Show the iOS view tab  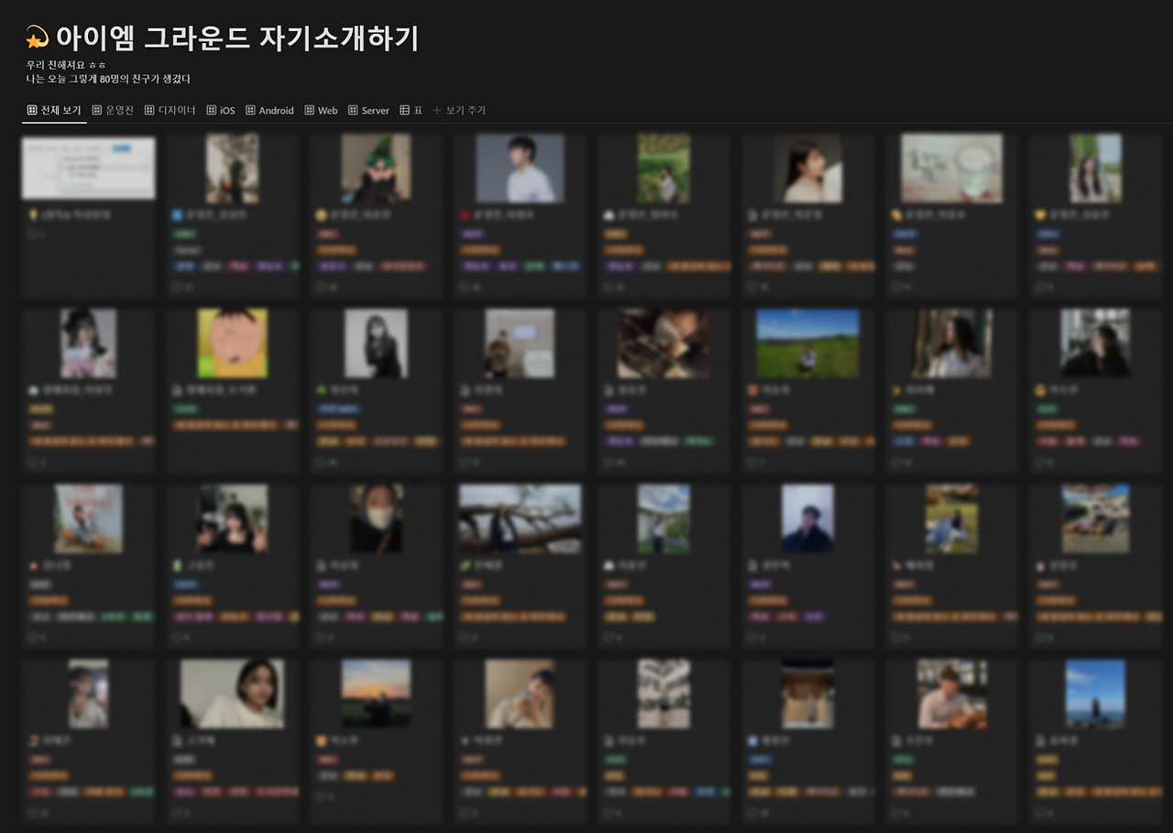pyautogui.click(x=221, y=110)
